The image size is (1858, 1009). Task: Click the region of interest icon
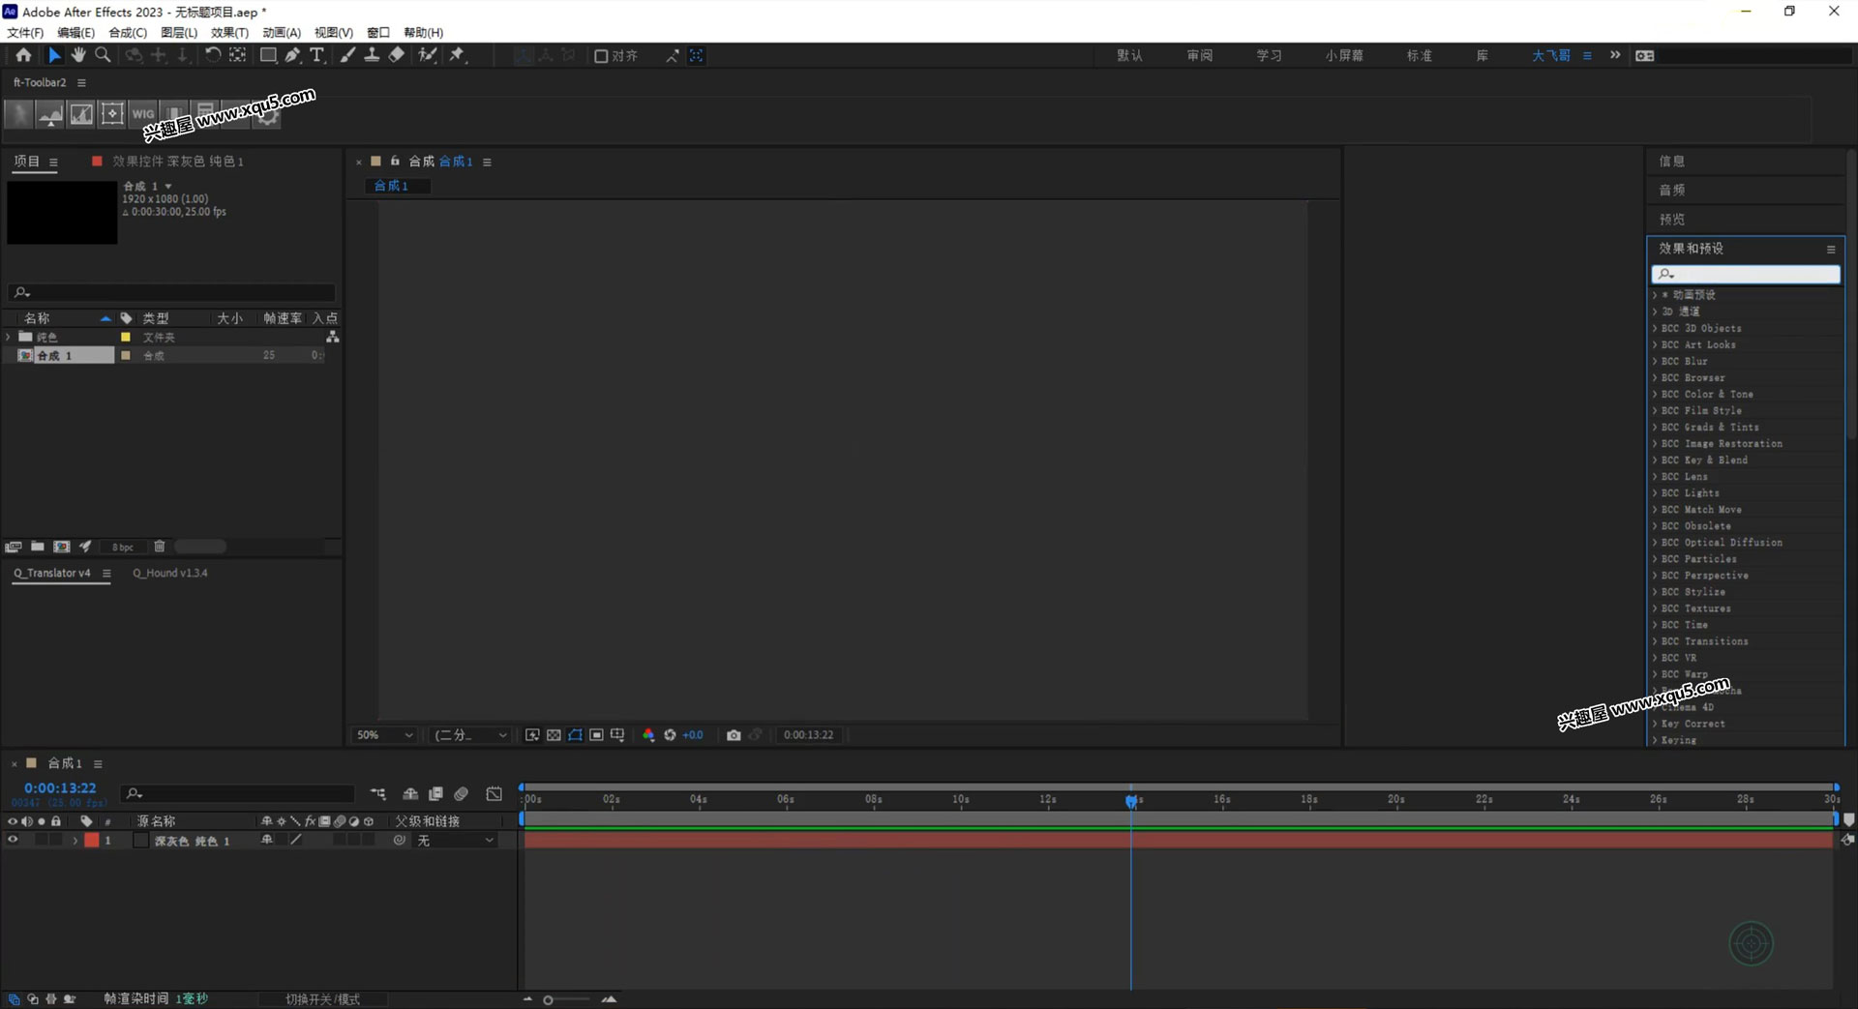click(x=596, y=735)
